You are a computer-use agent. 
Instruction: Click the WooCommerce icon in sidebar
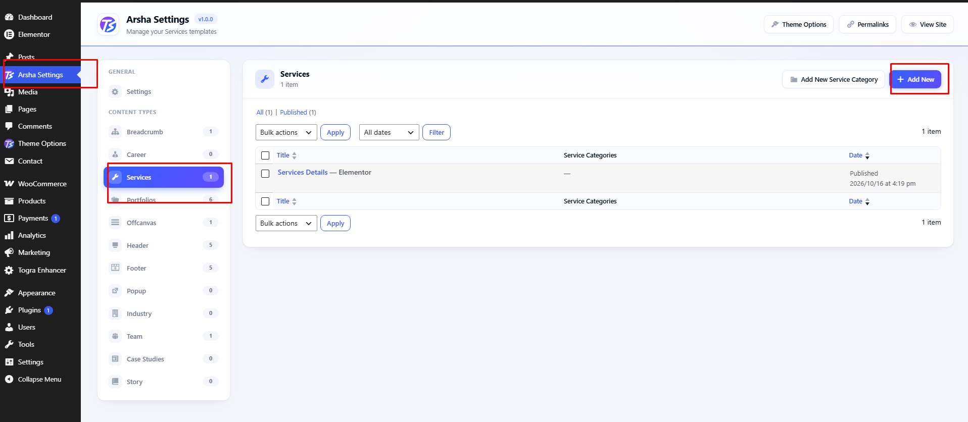(x=9, y=184)
